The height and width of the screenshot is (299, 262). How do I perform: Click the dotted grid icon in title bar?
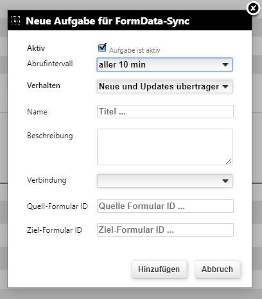click(15, 21)
